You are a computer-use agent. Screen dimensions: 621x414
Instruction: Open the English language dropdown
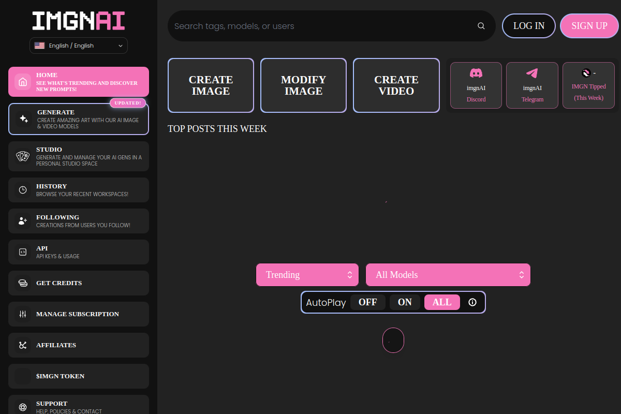79,46
